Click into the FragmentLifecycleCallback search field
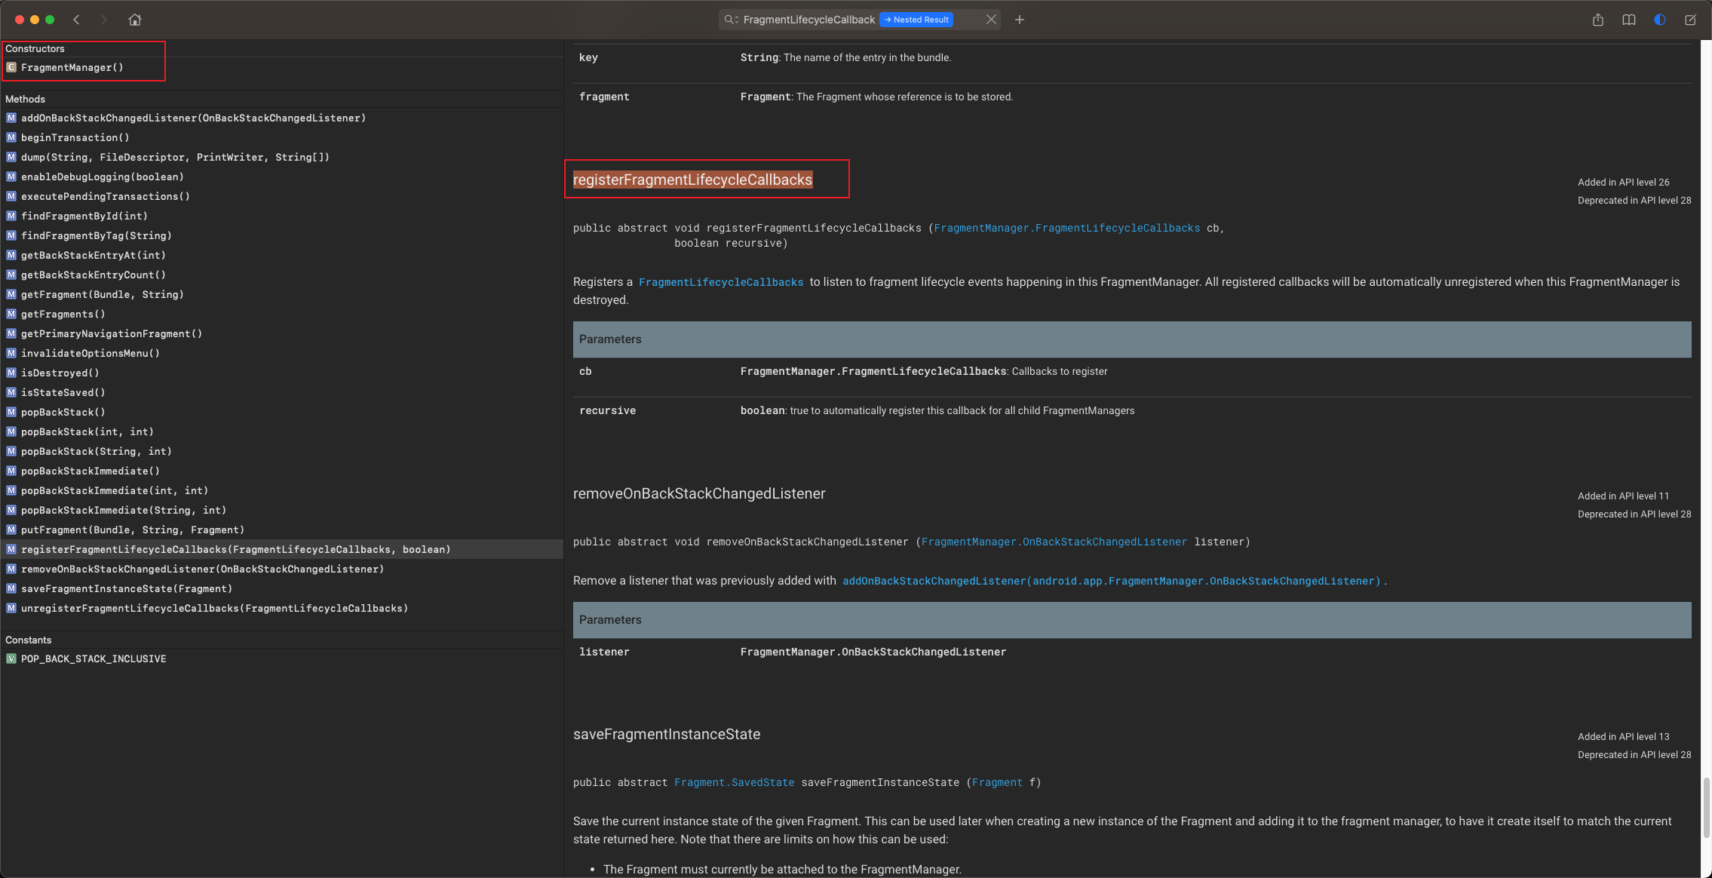 (808, 20)
